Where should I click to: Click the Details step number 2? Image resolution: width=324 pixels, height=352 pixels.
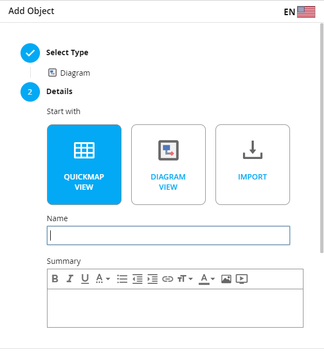(30, 92)
